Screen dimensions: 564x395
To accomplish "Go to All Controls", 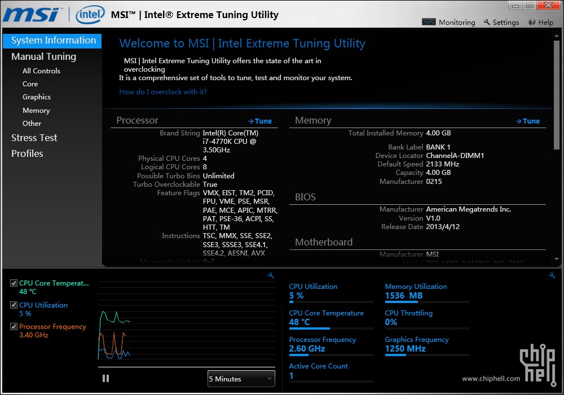I will (41, 71).
